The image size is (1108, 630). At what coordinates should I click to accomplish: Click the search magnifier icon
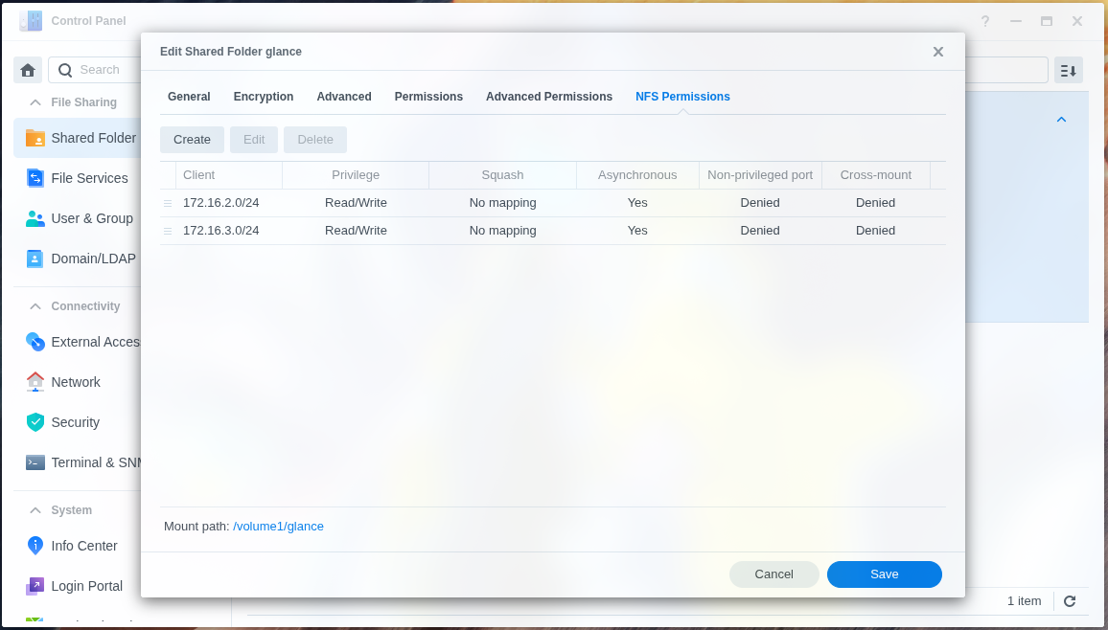pyautogui.click(x=65, y=70)
